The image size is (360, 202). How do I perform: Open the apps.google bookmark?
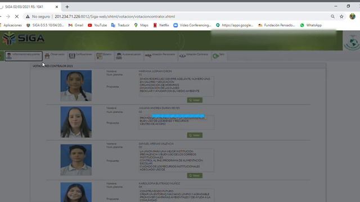point(235,25)
